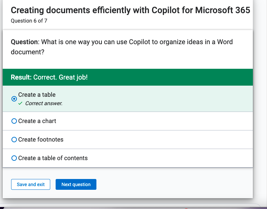Viewport: 267px width, 209px height.
Task: Click the 'Question 6 of 7' text
Action: point(29,21)
